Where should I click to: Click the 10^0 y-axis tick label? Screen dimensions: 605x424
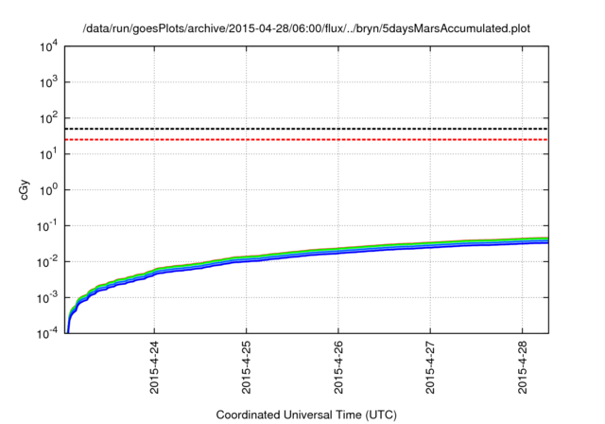pos(49,189)
